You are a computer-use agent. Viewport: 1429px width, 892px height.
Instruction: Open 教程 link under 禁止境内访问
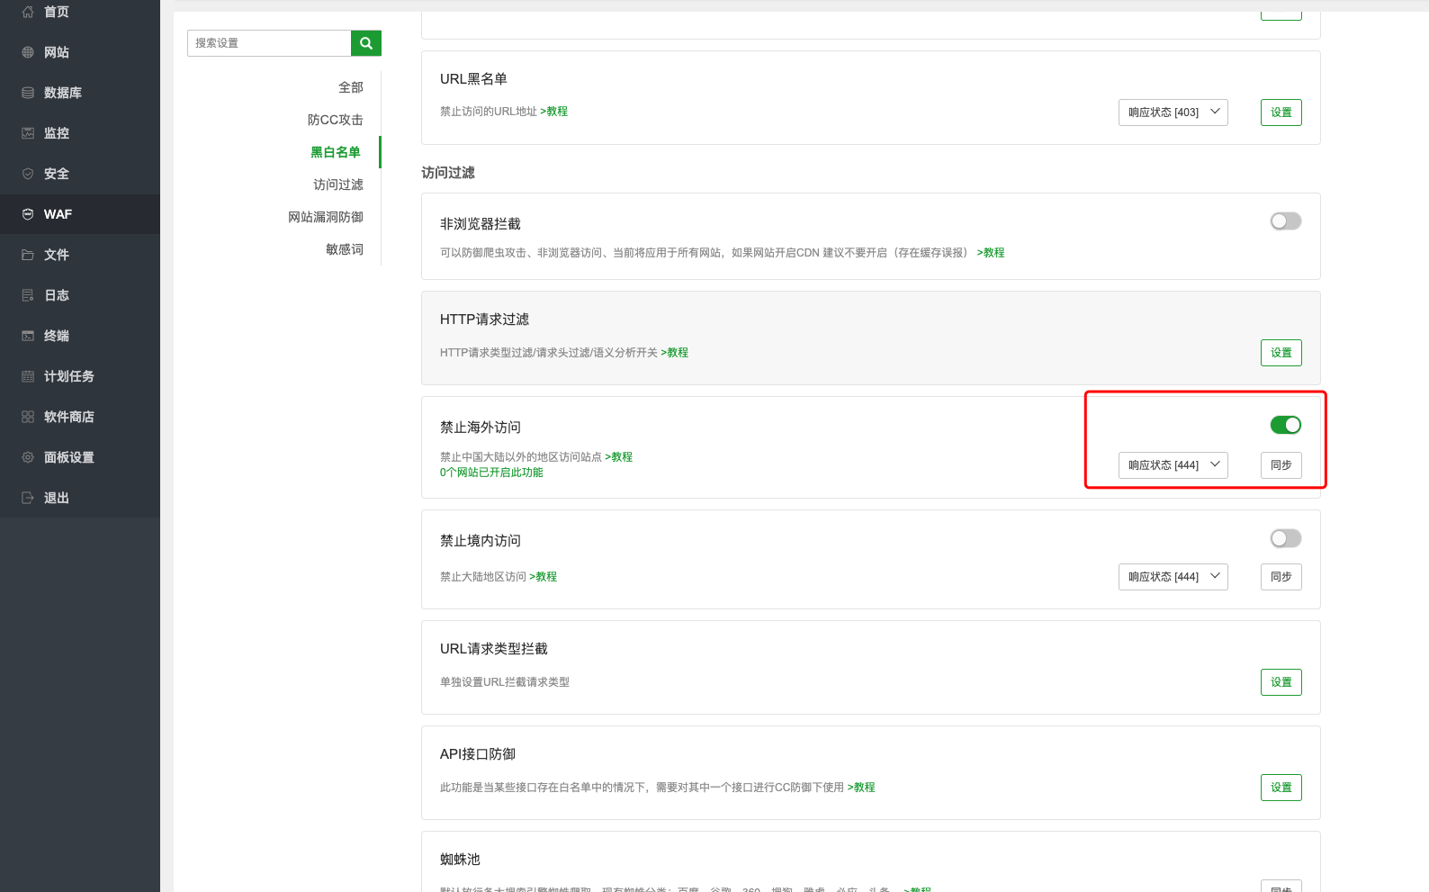[x=544, y=577]
